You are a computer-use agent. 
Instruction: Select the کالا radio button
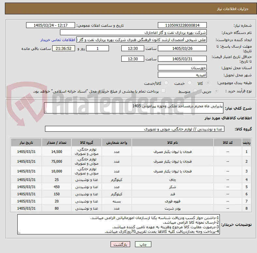coord(208,83)
